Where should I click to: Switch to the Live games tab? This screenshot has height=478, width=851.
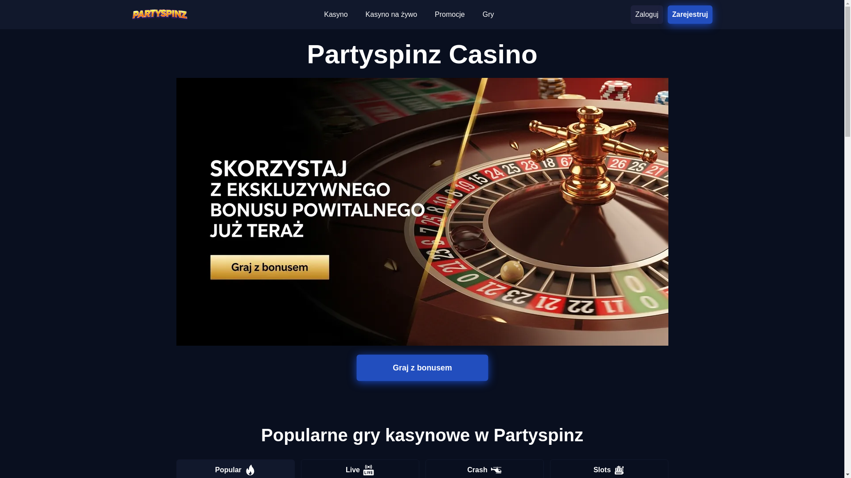click(x=360, y=469)
